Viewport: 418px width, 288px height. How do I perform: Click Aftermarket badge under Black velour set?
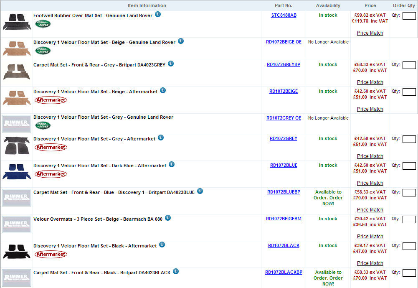click(51, 255)
